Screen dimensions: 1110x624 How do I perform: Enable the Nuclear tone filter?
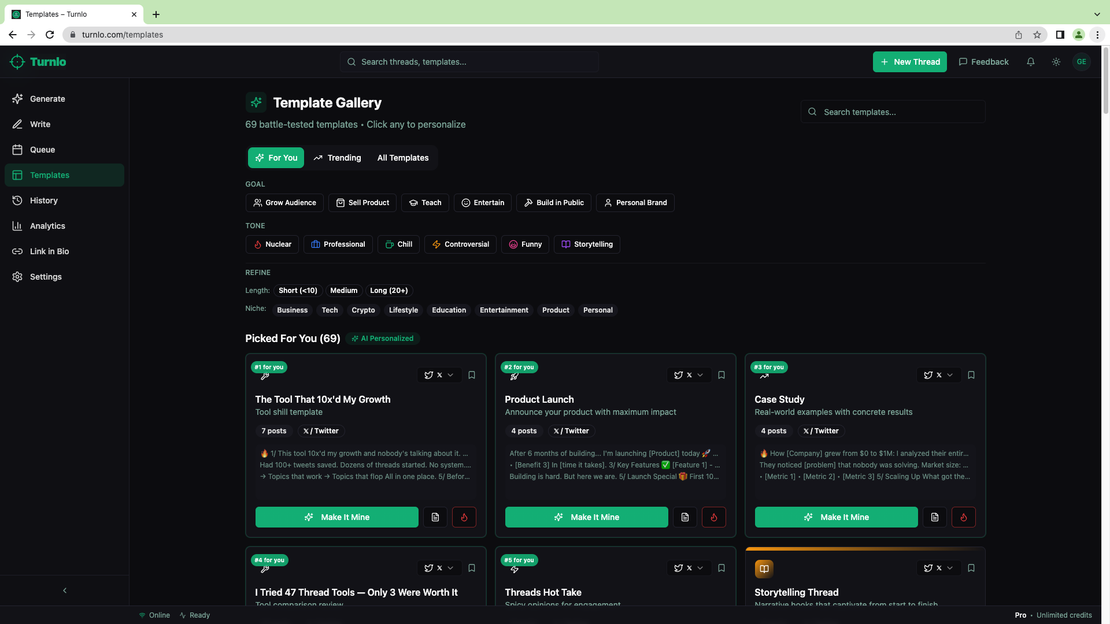pyautogui.click(x=272, y=244)
